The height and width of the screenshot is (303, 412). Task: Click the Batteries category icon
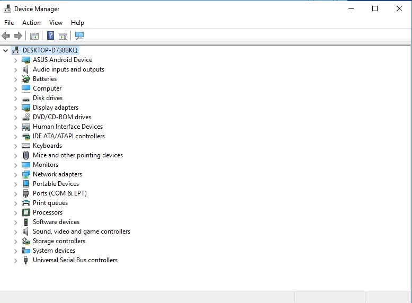coord(26,79)
